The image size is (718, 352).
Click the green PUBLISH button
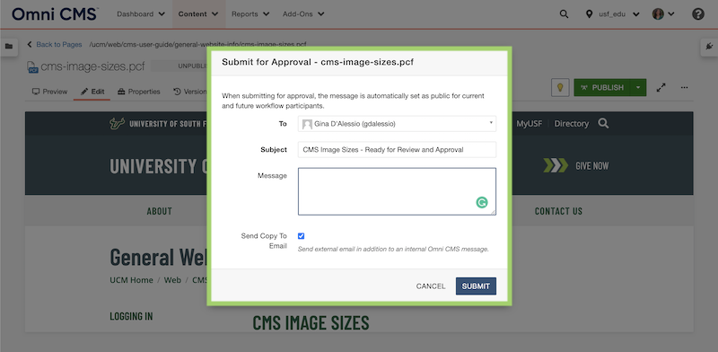[602, 87]
